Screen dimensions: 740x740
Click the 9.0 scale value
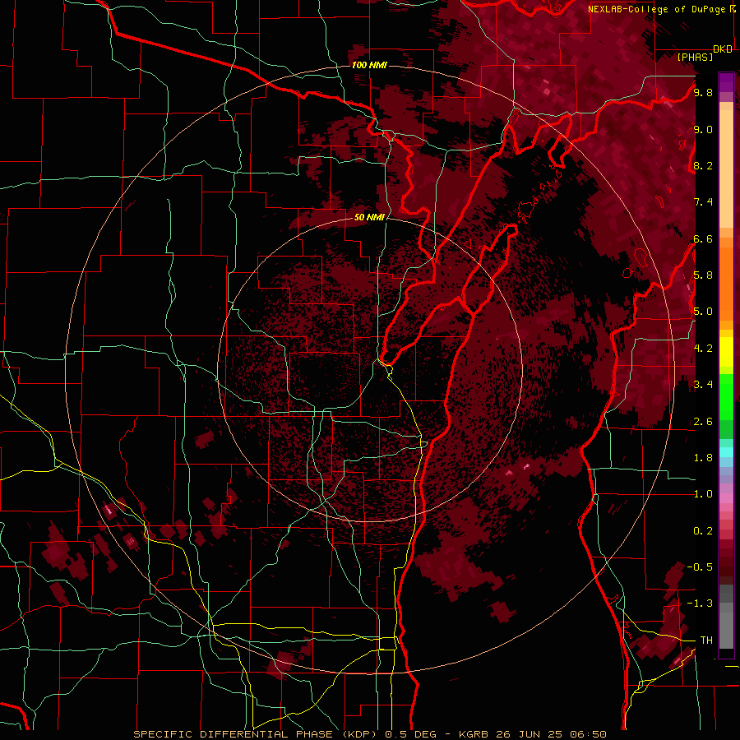(x=703, y=129)
